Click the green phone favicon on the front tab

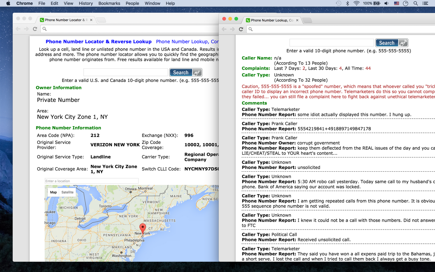[248, 20]
